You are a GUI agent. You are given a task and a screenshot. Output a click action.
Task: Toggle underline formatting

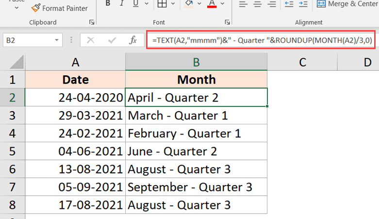point(135,4)
